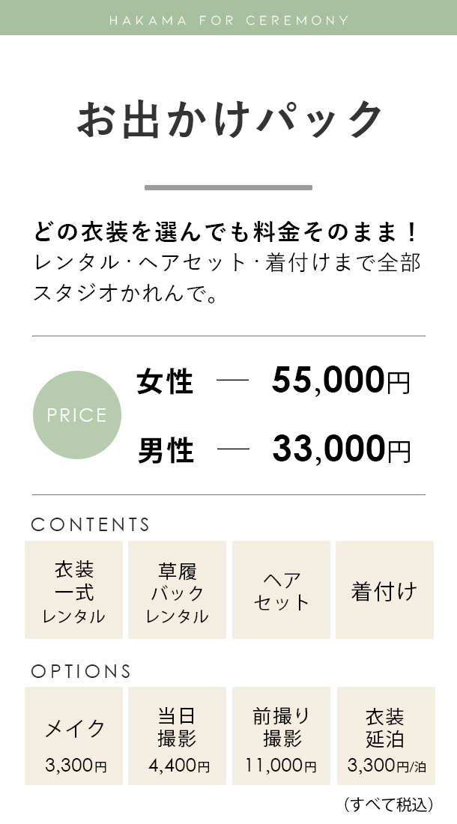This screenshot has width=457, height=824.
Task: Click the お出かけパック title heading
Action: 230,119
